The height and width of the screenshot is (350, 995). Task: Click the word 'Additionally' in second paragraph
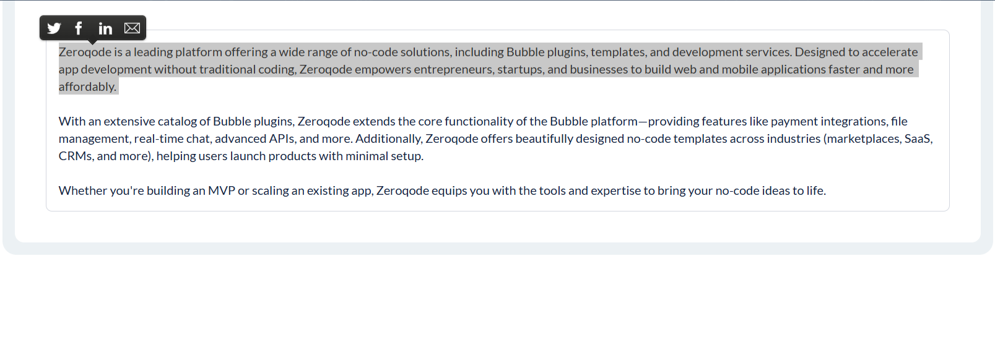pyautogui.click(x=388, y=139)
